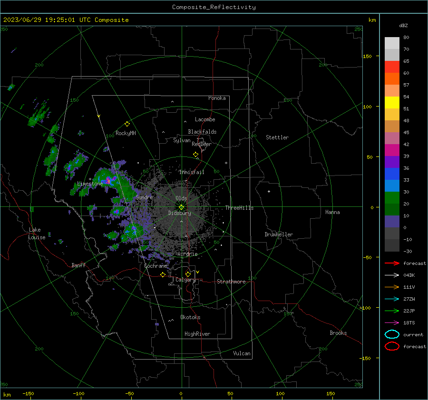Click the Drumheller label
This screenshot has width=428, height=400.
(x=279, y=234)
